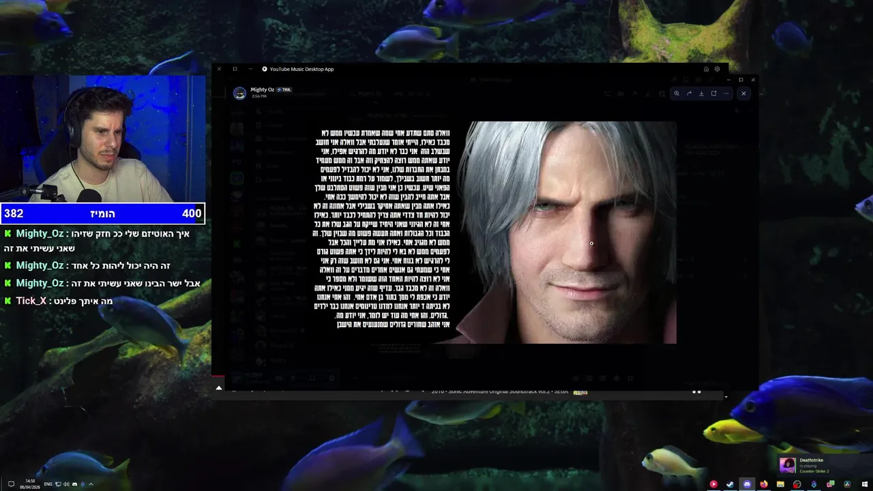
Task: Open the previewed image in browser
Action: click(713, 93)
